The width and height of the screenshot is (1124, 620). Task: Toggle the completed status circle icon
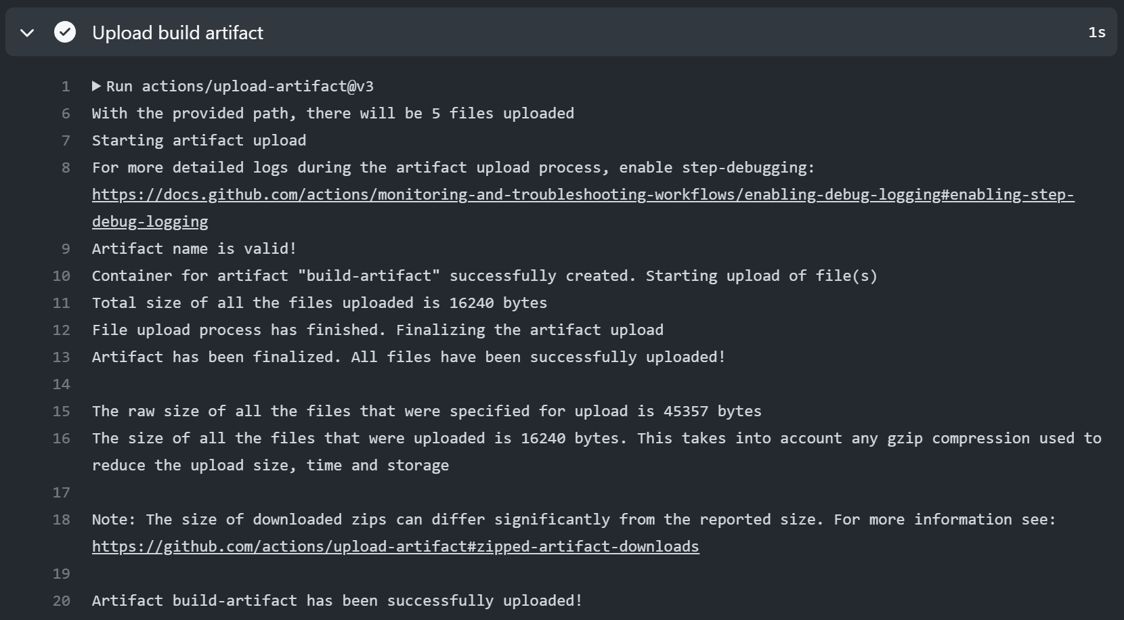[x=65, y=32]
